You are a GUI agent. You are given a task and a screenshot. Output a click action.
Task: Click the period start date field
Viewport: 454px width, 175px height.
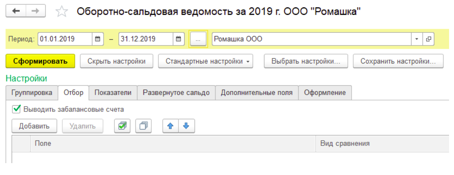pos(65,39)
